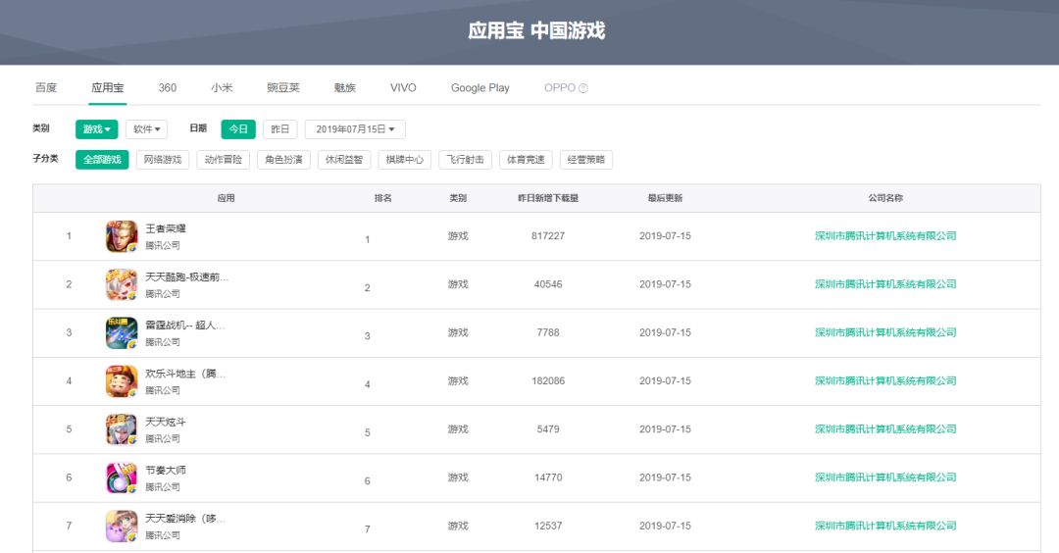Click the 昨日新增下载量 column header
This screenshot has width=1059, height=553.
(x=548, y=198)
